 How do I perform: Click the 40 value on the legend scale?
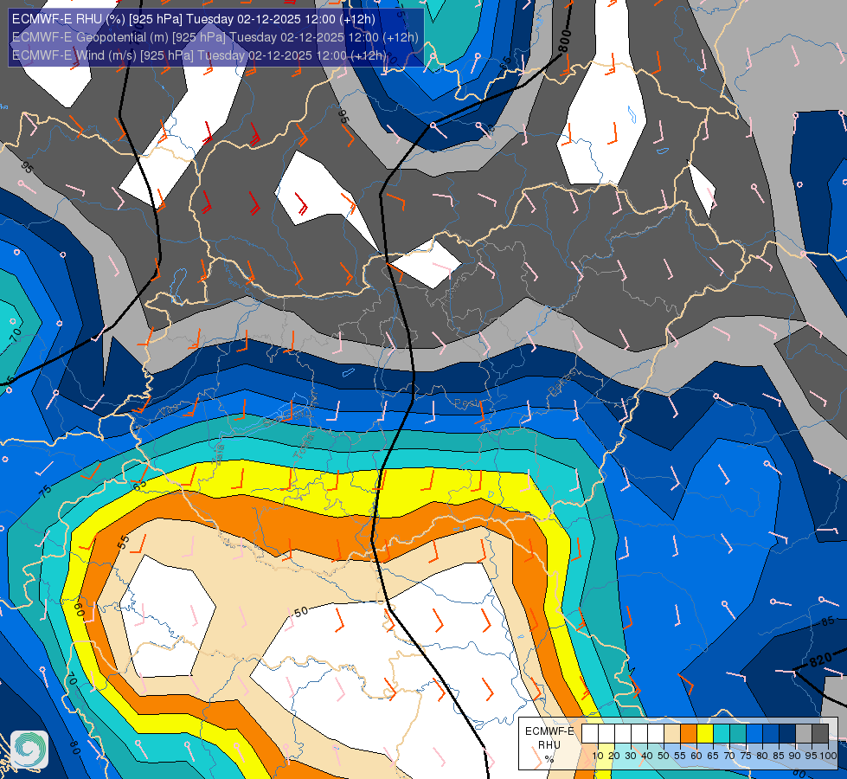tap(647, 756)
